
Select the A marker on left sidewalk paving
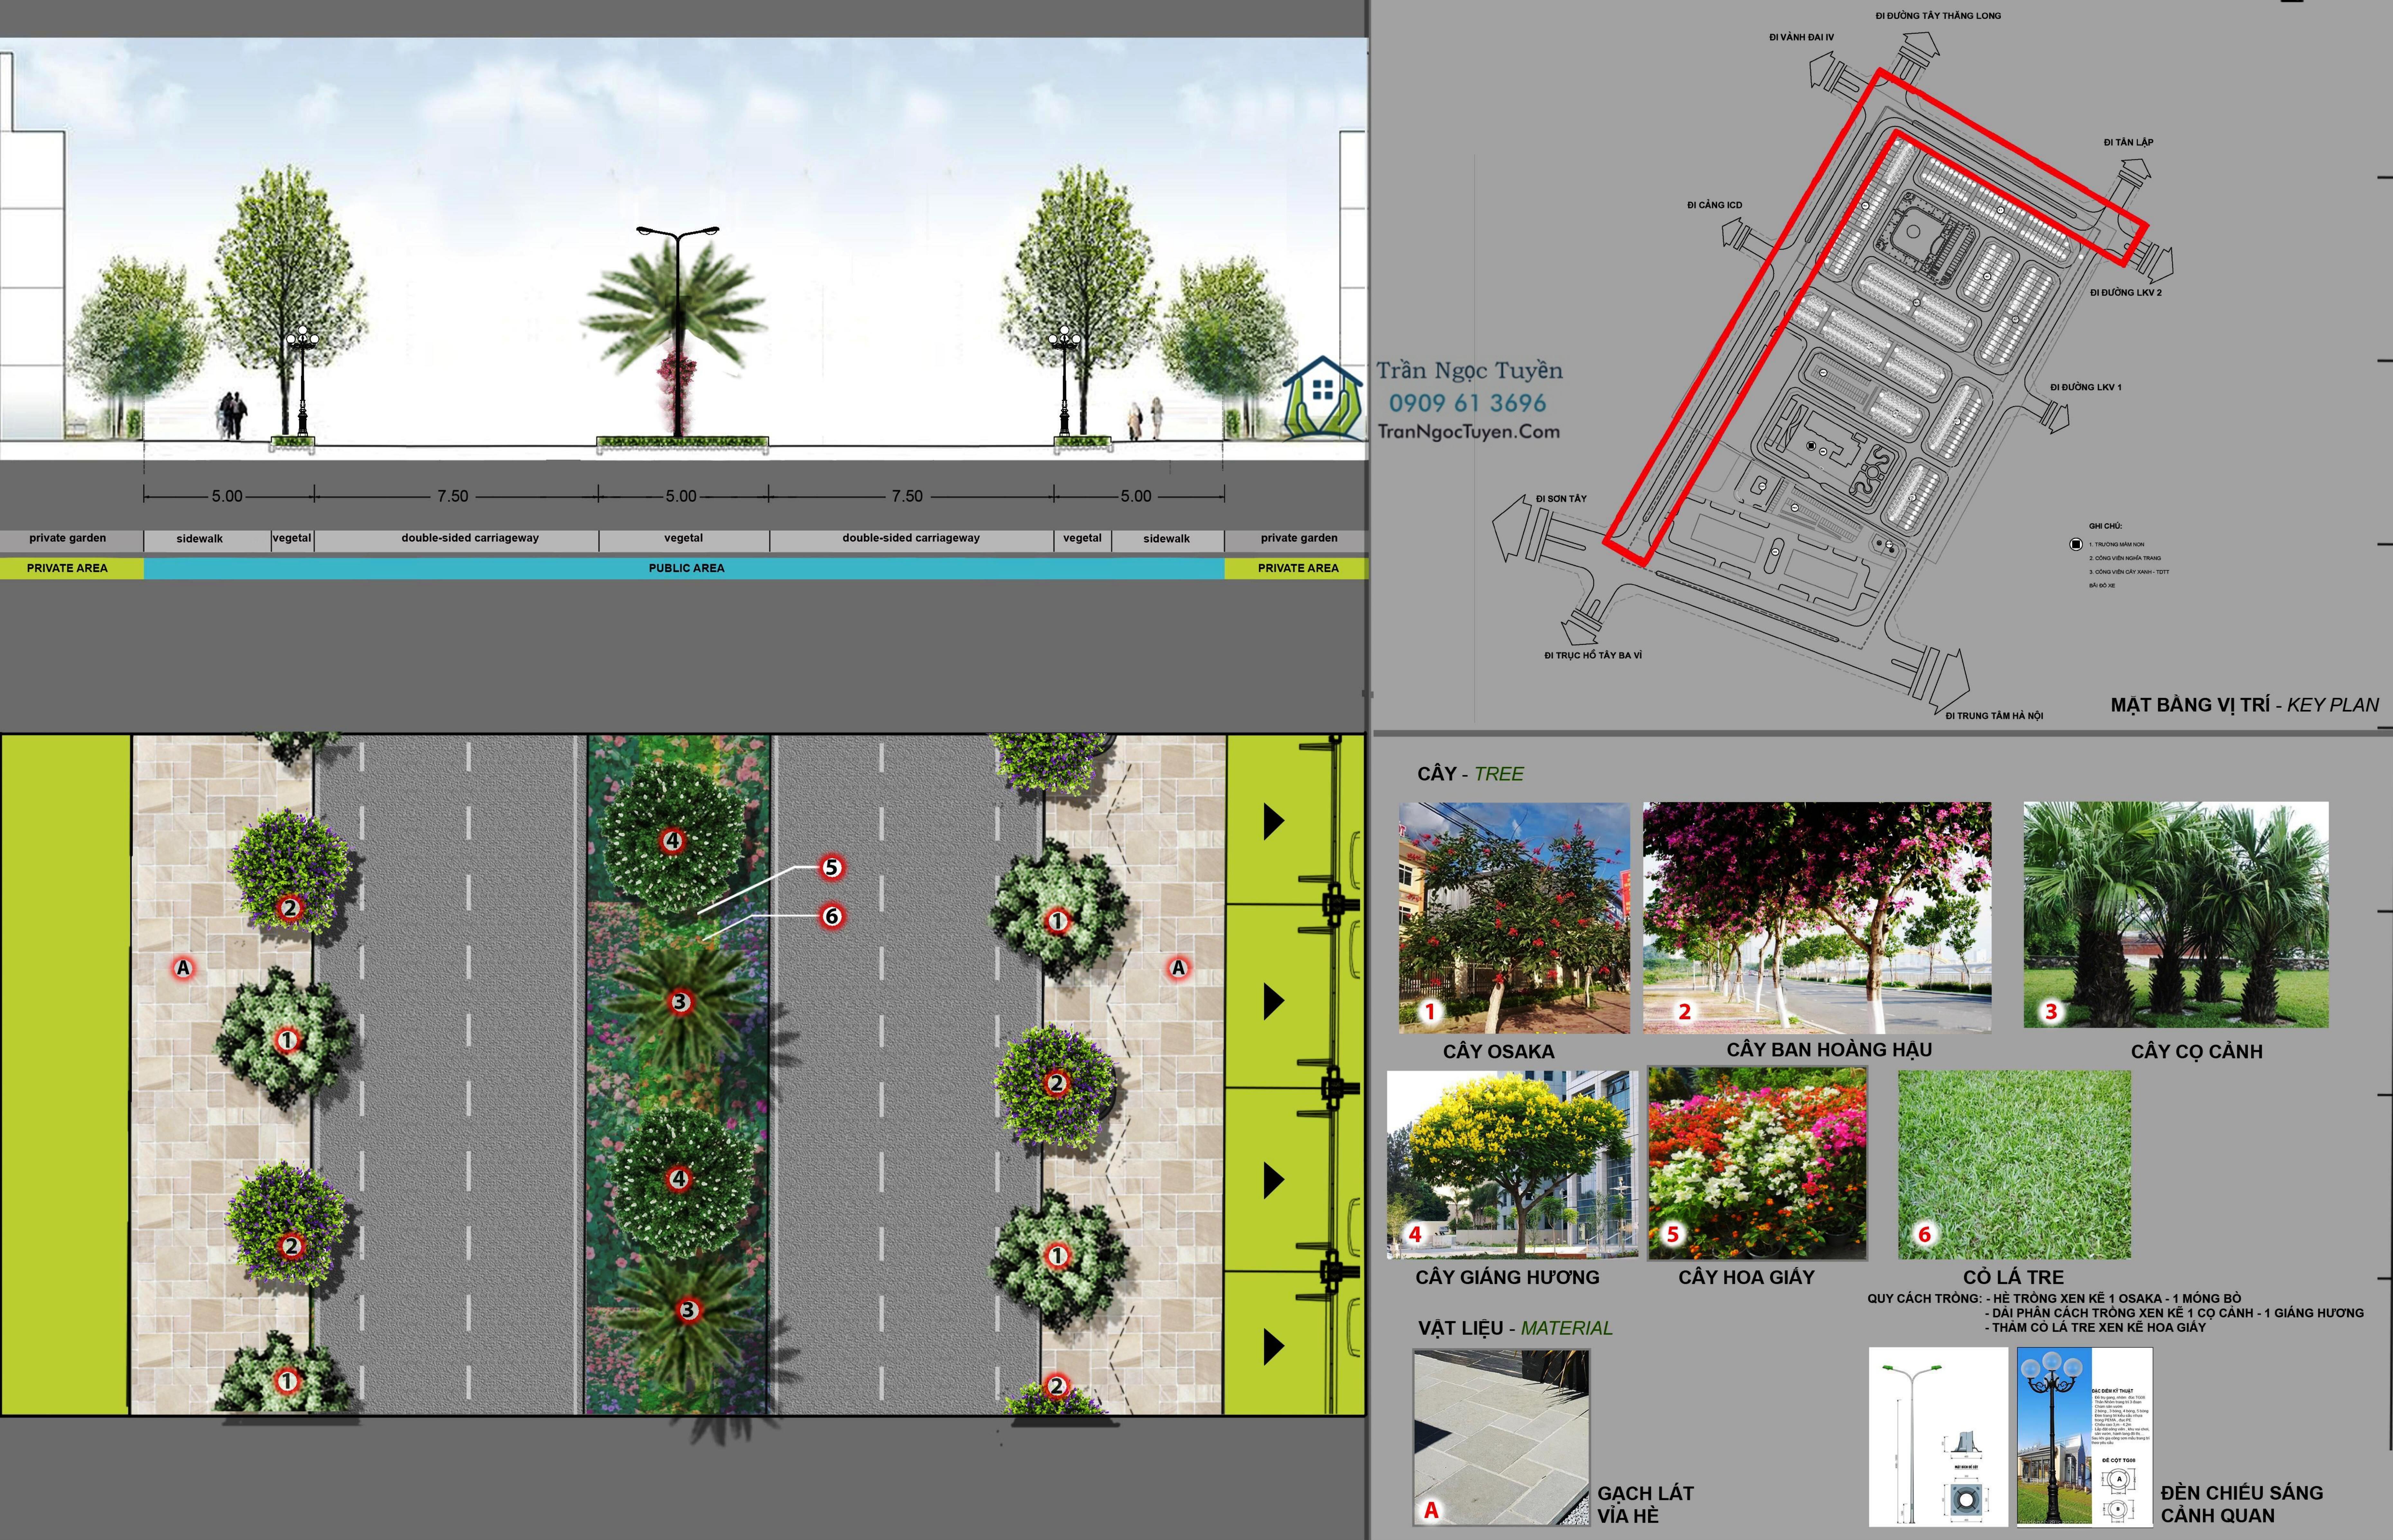[183, 968]
